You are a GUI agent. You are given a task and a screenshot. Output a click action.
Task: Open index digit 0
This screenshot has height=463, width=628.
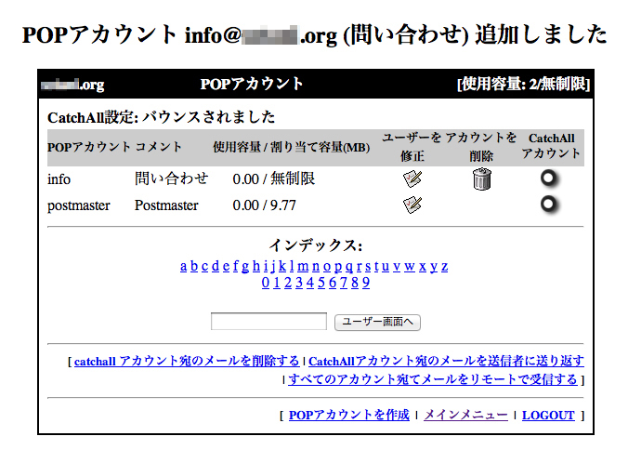[266, 283]
